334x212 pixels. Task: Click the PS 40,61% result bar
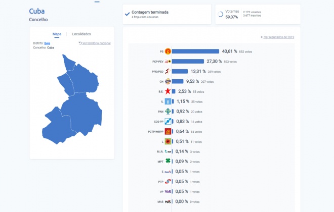click(195, 51)
